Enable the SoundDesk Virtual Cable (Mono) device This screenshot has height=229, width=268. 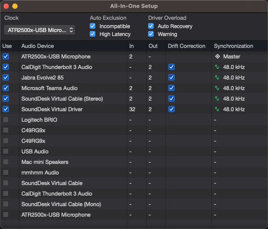coord(6,204)
